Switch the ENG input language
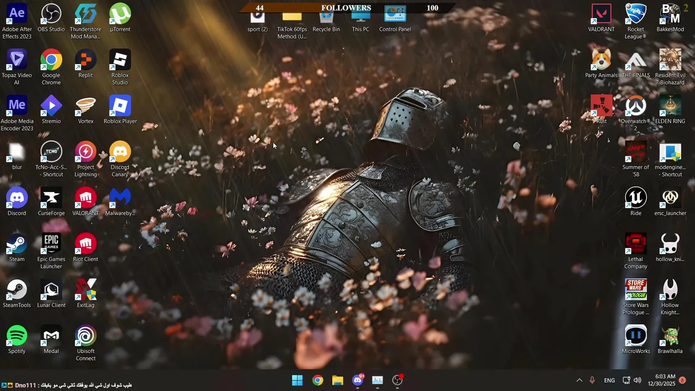Image resolution: width=695 pixels, height=391 pixels. point(609,381)
